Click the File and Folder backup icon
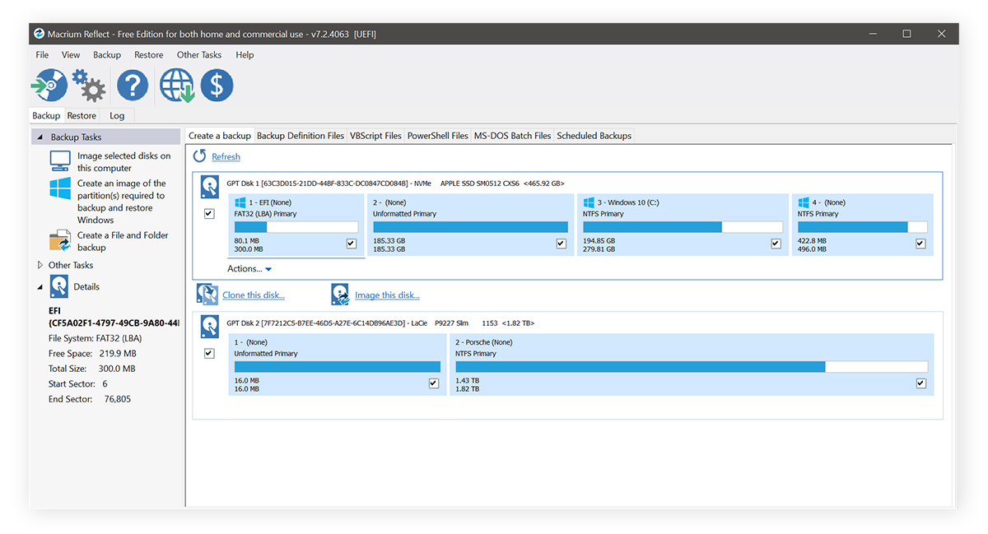 coord(60,241)
